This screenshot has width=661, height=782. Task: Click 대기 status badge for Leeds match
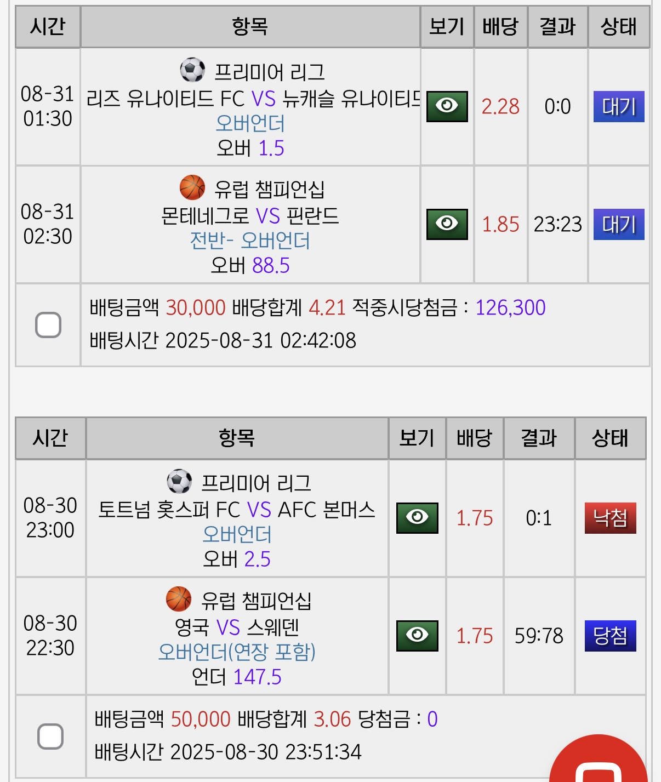click(619, 106)
